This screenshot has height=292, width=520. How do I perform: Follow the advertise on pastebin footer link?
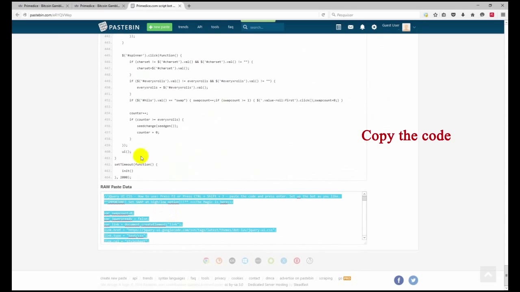[297, 278]
